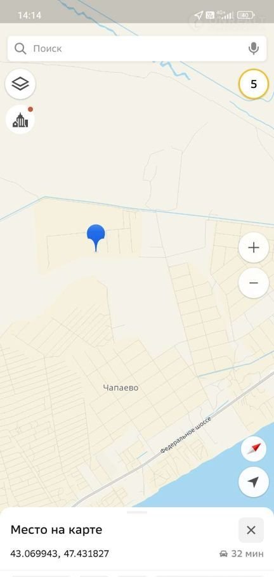Reset map orientation with compass

pos(253,448)
